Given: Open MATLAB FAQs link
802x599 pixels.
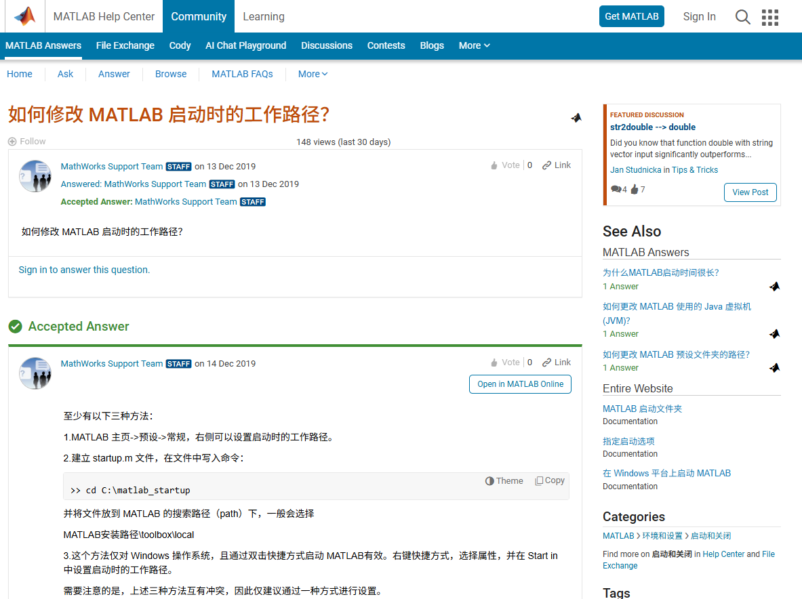Looking at the screenshot, I should pos(243,74).
